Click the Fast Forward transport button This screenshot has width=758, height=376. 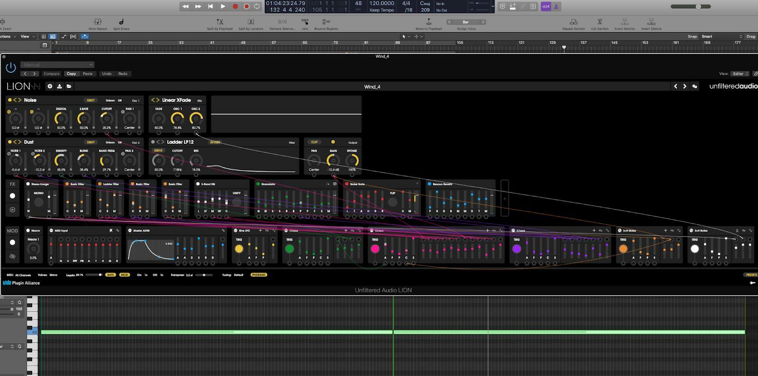[x=198, y=6]
